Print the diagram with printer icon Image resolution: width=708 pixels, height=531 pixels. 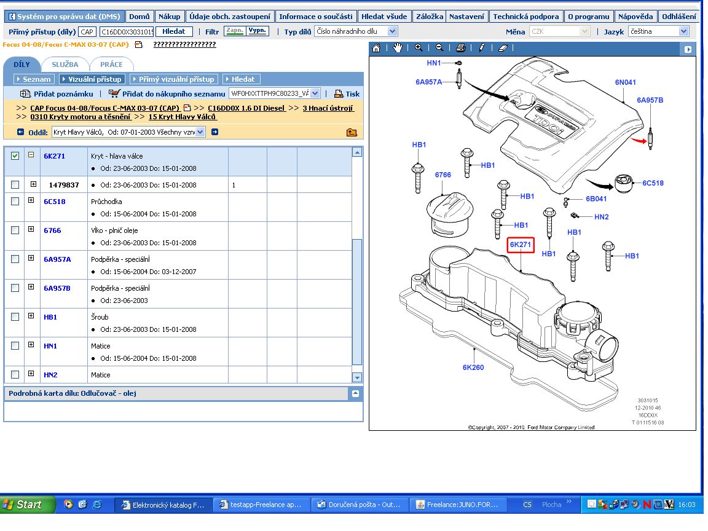(x=460, y=48)
